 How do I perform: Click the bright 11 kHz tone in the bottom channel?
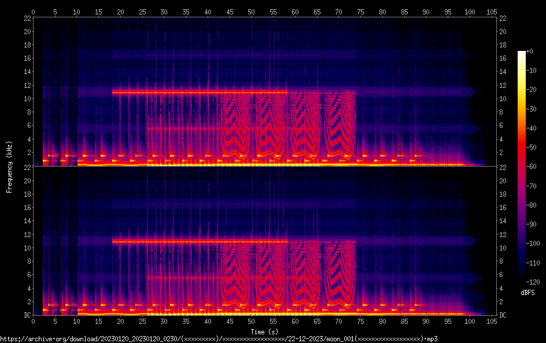click(x=200, y=242)
